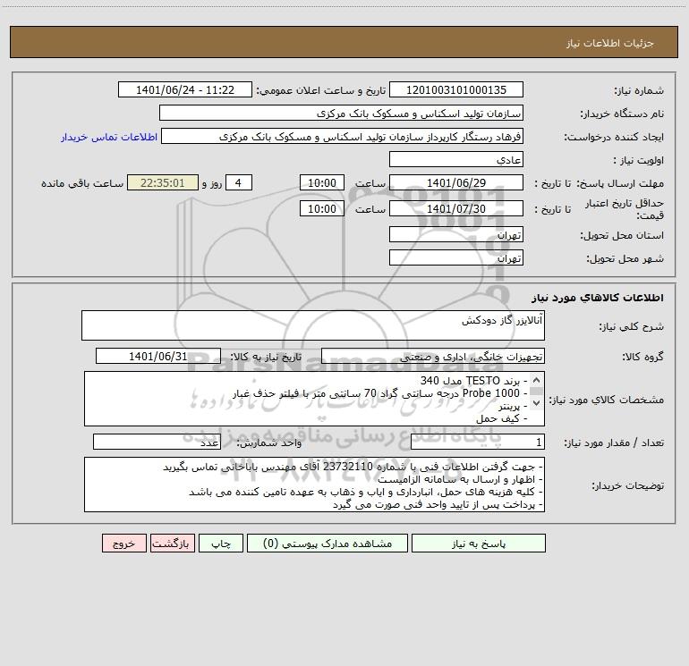Click note line پرداخت پس از تایید

click(438, 504)
